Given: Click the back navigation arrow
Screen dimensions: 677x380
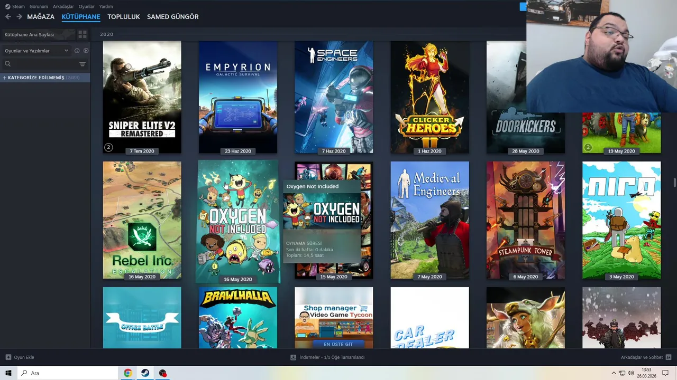Looking at the screenshot, I should (x=8, y=17).
